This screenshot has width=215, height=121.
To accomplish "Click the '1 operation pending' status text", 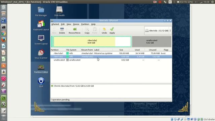I will 60,99.
